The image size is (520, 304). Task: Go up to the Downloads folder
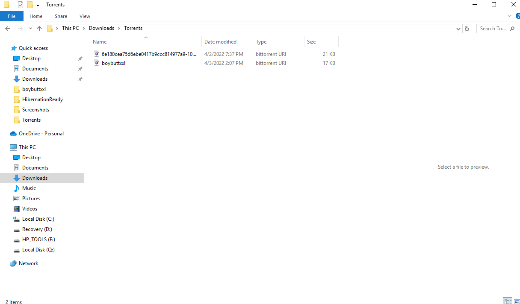pos(39,28)
